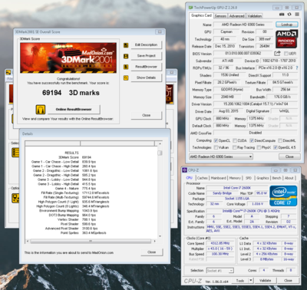Toggle the UEFI checkbox in GPU-Z

[286, 54]
